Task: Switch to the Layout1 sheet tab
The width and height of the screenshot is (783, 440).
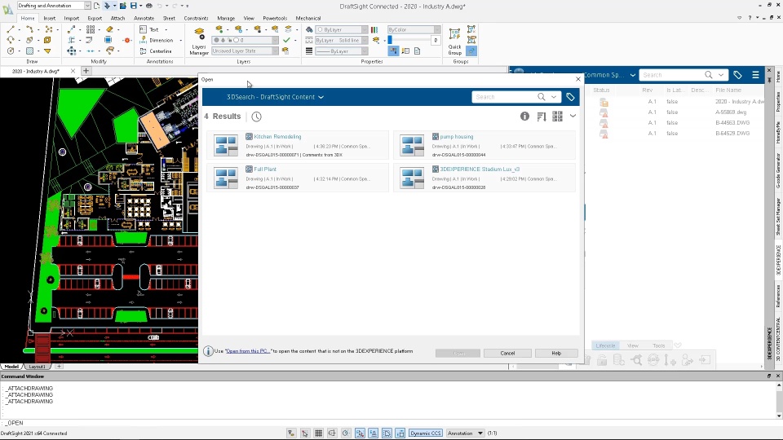Action: pos(37,366)
